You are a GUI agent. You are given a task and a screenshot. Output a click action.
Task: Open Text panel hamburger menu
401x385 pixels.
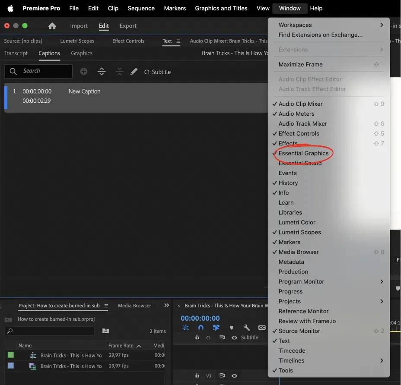point(178,41)
